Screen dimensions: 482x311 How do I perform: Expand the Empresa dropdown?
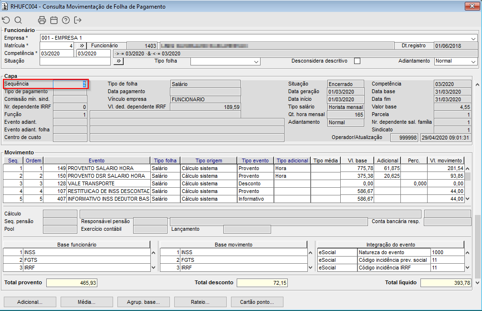(473, 38)
